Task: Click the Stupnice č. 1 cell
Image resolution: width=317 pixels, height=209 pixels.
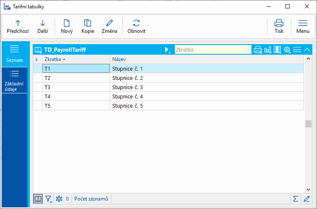Action: tap(206, 69)
